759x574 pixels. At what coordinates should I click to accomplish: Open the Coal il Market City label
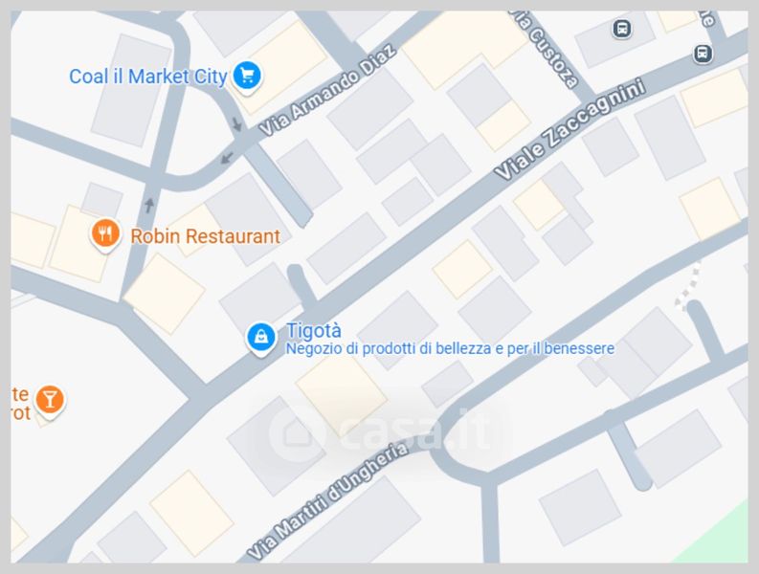148,77
